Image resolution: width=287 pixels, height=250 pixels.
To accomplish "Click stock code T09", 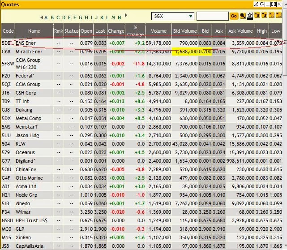I will [6, 101].
